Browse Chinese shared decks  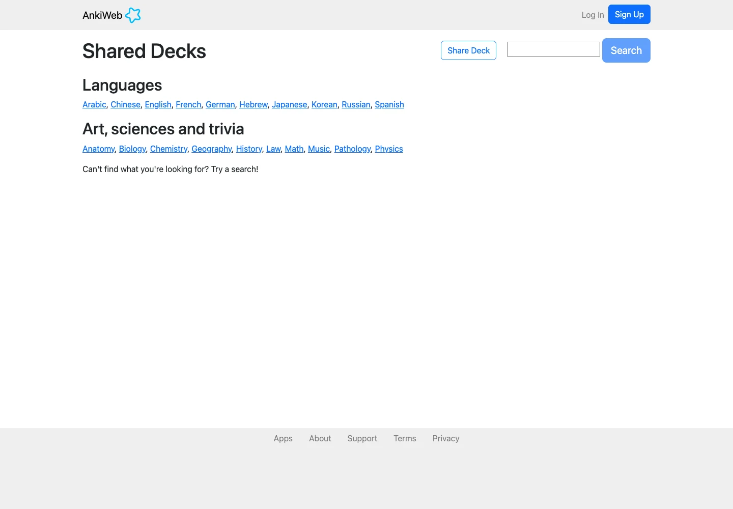point(125,104)
